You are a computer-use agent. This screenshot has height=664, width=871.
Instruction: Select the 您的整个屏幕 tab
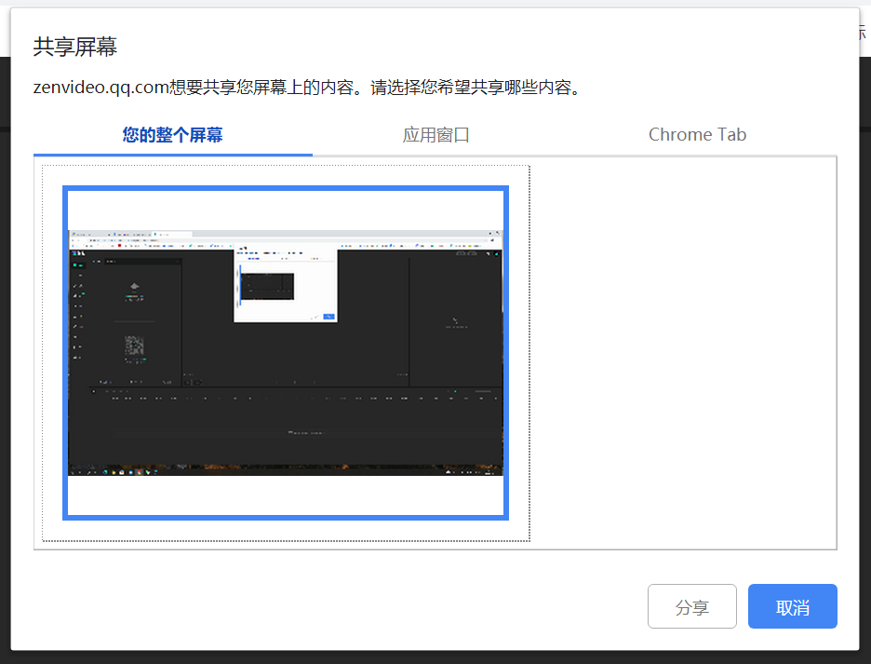172,135
